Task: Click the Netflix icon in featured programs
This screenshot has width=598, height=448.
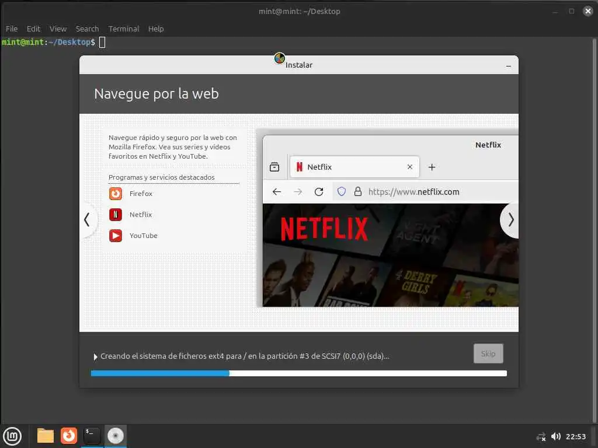Action: [x=116, y=215]
